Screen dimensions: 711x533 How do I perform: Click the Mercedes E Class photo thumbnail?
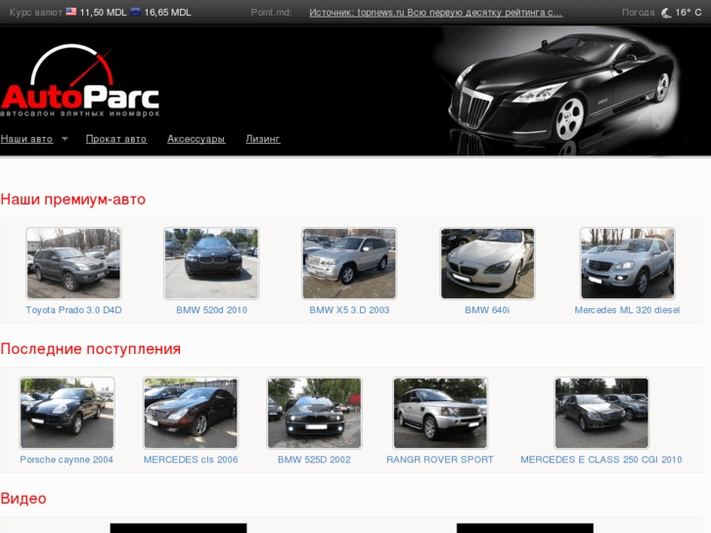pos(601,414)
